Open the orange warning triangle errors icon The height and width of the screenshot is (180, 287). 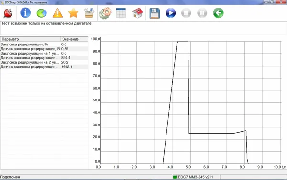pyautogui.click(x=57, y=13)
